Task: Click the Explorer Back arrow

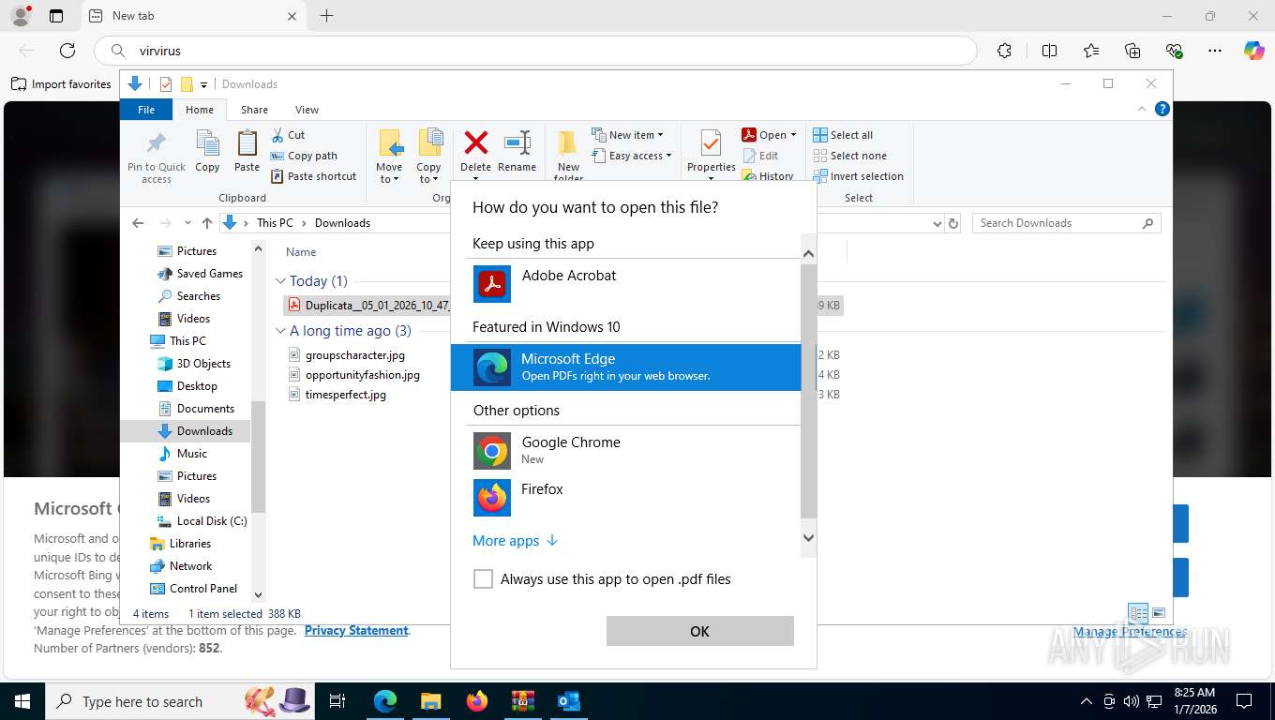Action: (x=138, y=223)
